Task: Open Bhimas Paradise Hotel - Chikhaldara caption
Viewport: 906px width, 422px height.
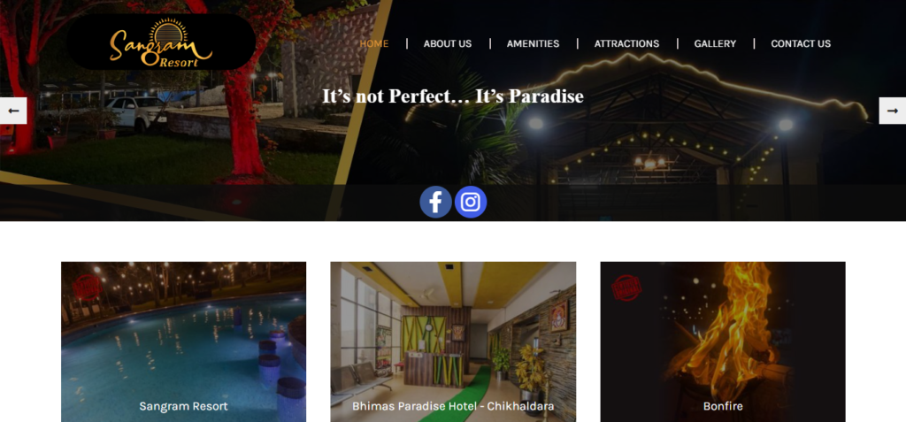Action: click(453, 406)
